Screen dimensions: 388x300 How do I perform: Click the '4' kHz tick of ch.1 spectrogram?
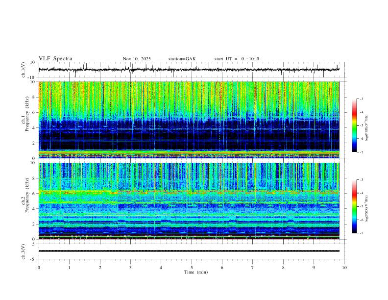34,128
